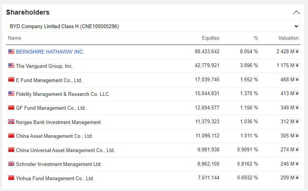Select China Asset Management Co., Ltd. name

pyautogui.click(x=54, y=136)
